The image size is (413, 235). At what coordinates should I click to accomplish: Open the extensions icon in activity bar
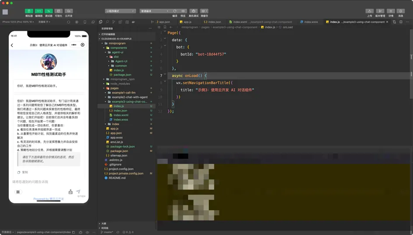tap(120, 22)
